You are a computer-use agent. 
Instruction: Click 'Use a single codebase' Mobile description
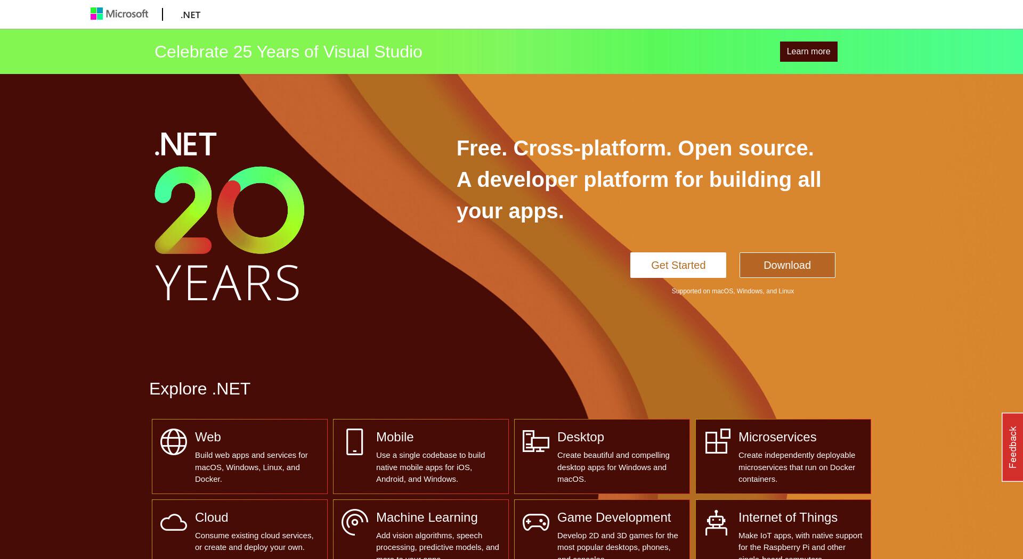coord(431,467)
